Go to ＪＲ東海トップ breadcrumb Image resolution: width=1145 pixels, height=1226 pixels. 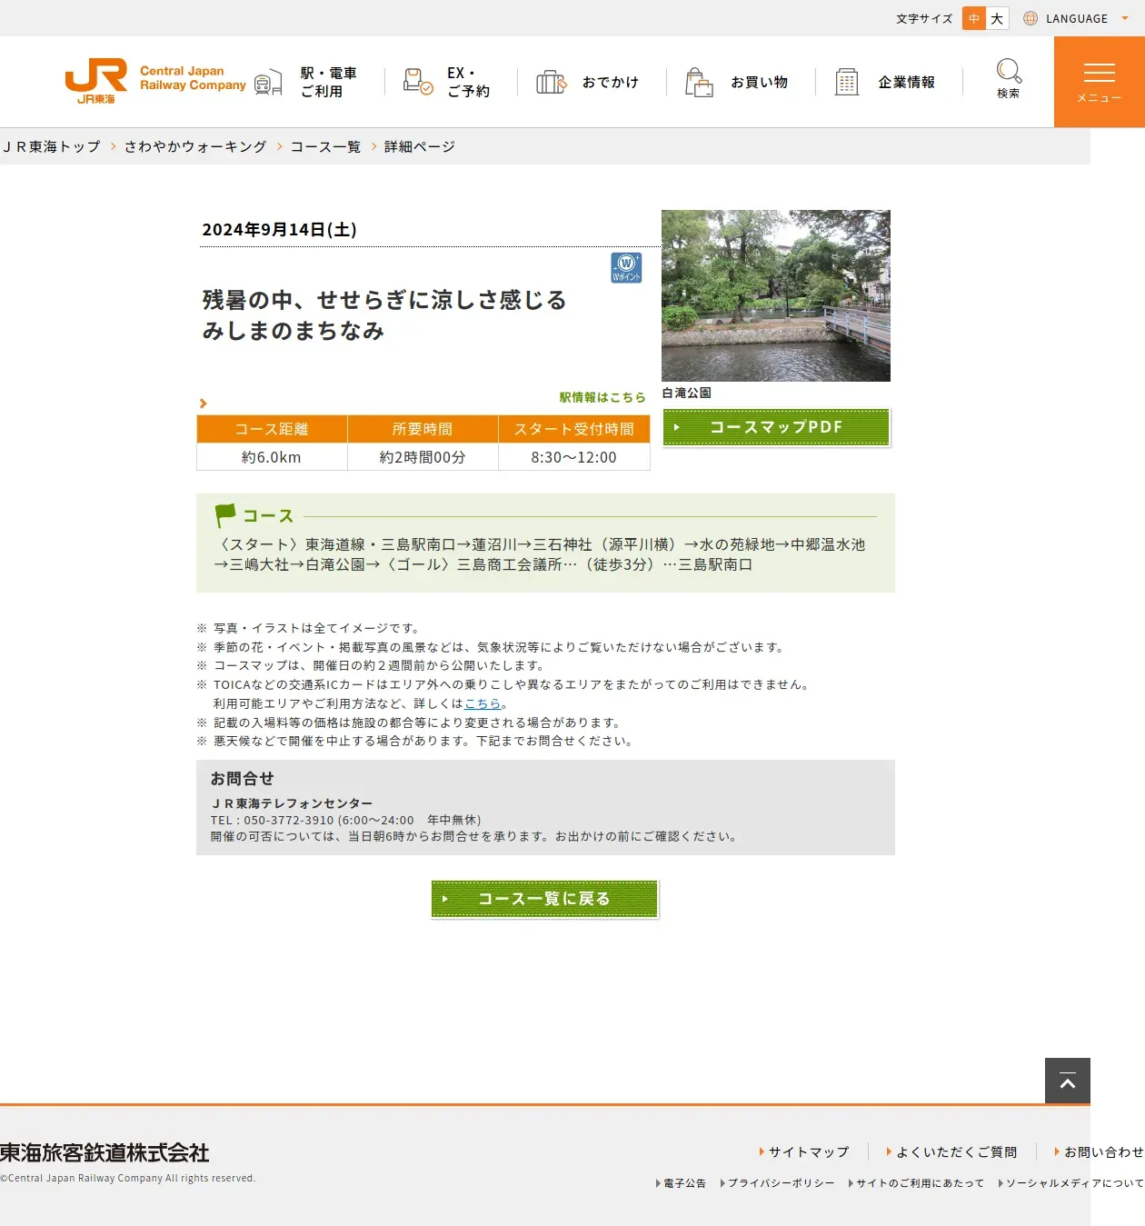pos(51,146)
